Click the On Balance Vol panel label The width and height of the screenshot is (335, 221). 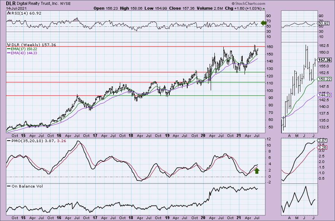point(27,186)
